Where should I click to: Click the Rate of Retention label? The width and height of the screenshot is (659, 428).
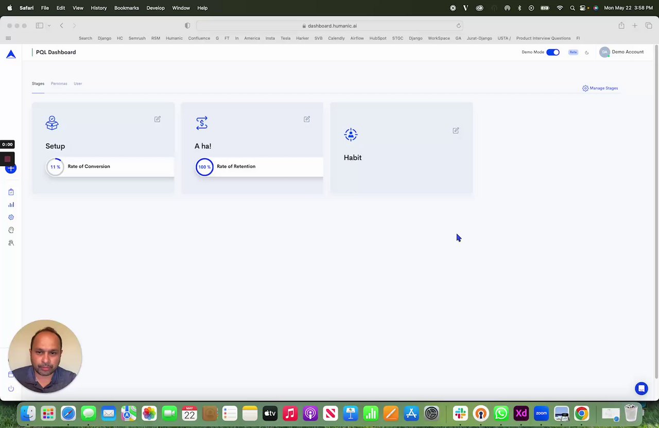click(236, 166)
